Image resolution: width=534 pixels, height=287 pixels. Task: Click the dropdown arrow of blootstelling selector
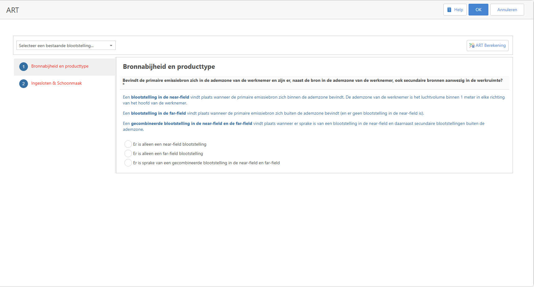pos(111,46)
